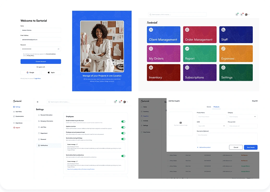Viewport: 270px width, 192px height.
Task: Click the Subscriptions card icon tile
Action: click(x=187, y=68)
